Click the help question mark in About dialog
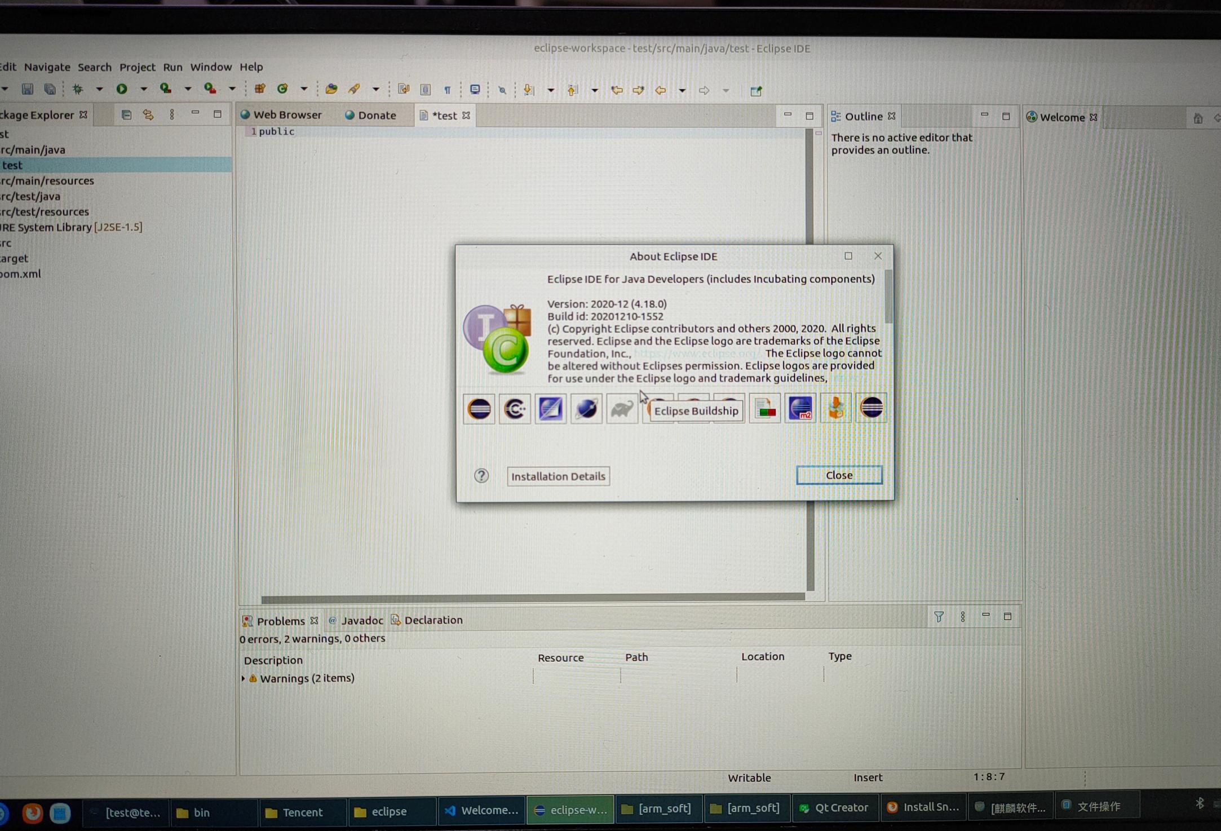The image size is (1221, 831). [x=481, y=476]
